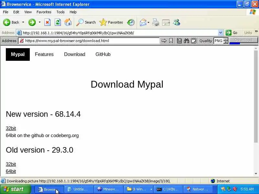Click 32bit link under Old version
This screenshot has width=259, height=194.
11,164
